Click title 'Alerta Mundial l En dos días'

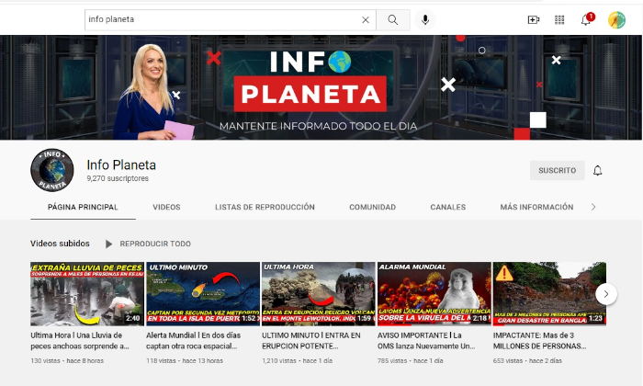(x=193, y=340)
